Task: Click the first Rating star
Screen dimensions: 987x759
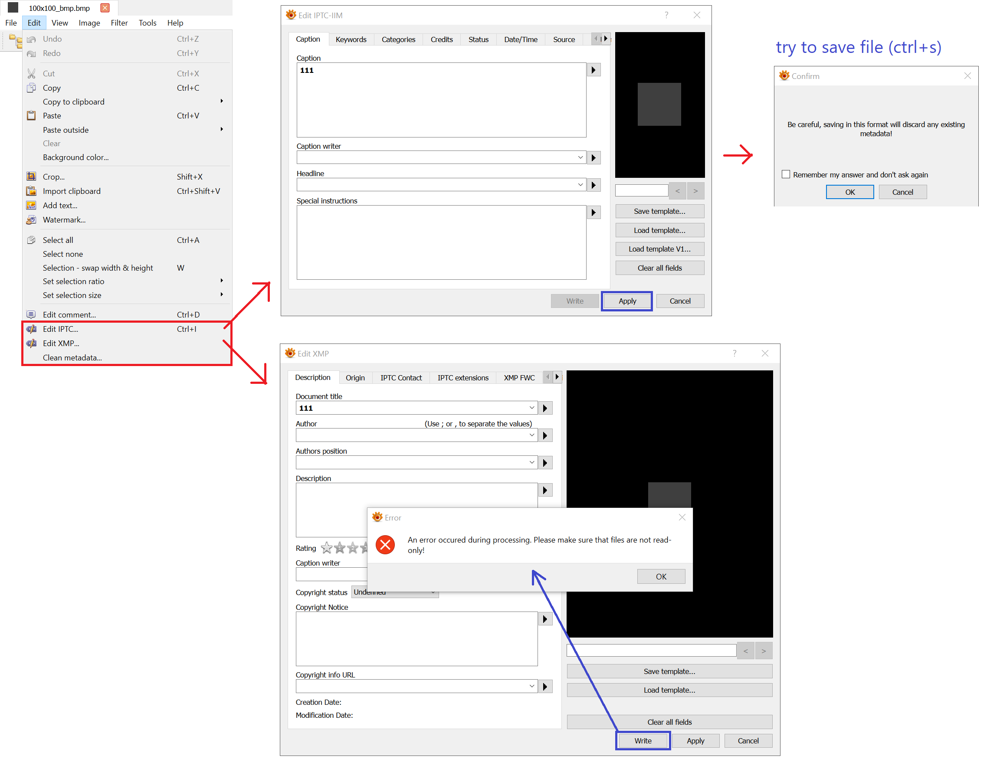Action: 326,548
